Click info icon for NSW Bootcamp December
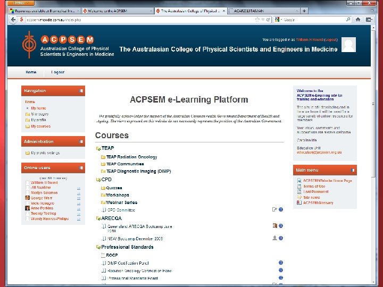Image resolution: width=383 pixels, height=287 pixels. (x=281, y=238)
